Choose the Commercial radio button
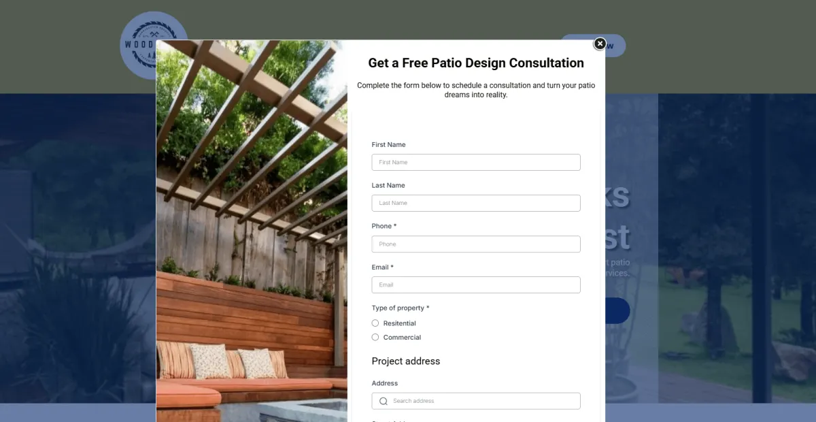The height and width of the screenshot is (422, 816). coord(375,338)
